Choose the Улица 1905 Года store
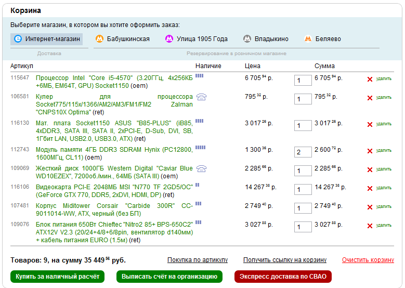Image resolution: width=405 pixels, height=288 pixels. coord(197,39)
